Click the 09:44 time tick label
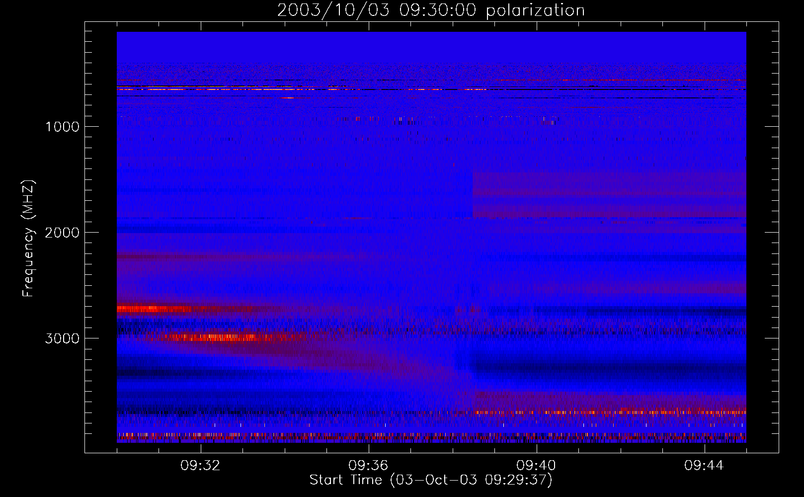 pos(704,466)
